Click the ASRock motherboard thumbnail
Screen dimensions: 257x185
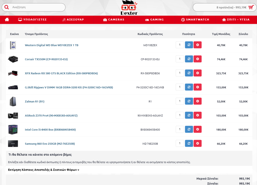tap(13, 116)
